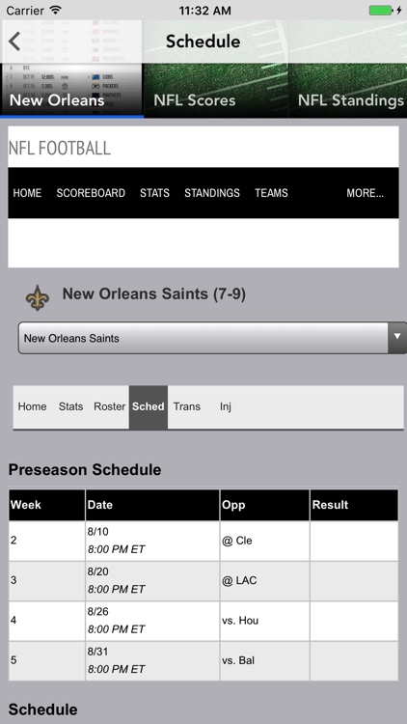The image size is (407, 724).
Task: Click the NFL FOOTBALL header text
Action: pos(60,149)
